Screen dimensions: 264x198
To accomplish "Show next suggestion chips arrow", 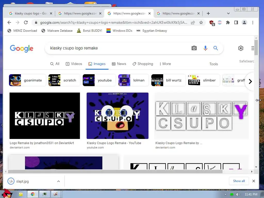I will (x=250, y=81).
